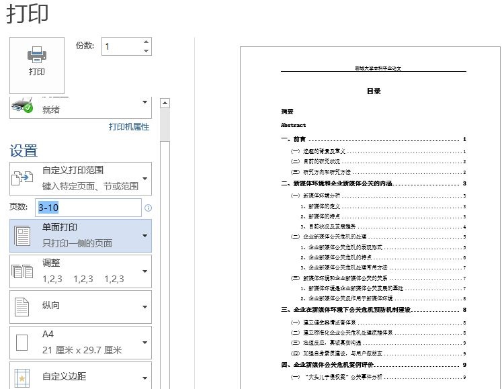Click the single-sided print page icon
502x389 pixels.
23,235
